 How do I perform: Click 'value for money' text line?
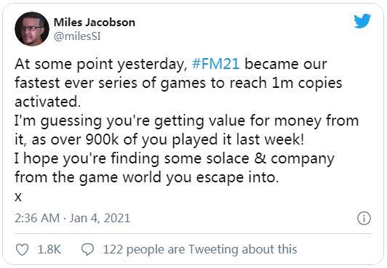tap(186, 121)
